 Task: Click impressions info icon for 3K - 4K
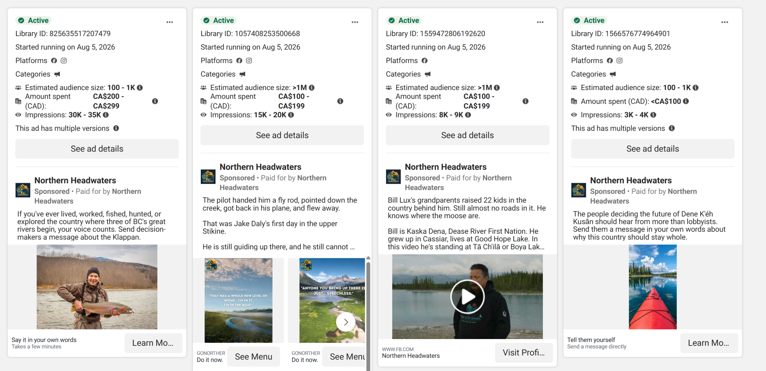653,115
